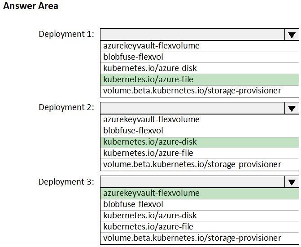Select azurekeyvault-flexvolume for Deployment 3
301x247 pixels.
pos(200,194)
